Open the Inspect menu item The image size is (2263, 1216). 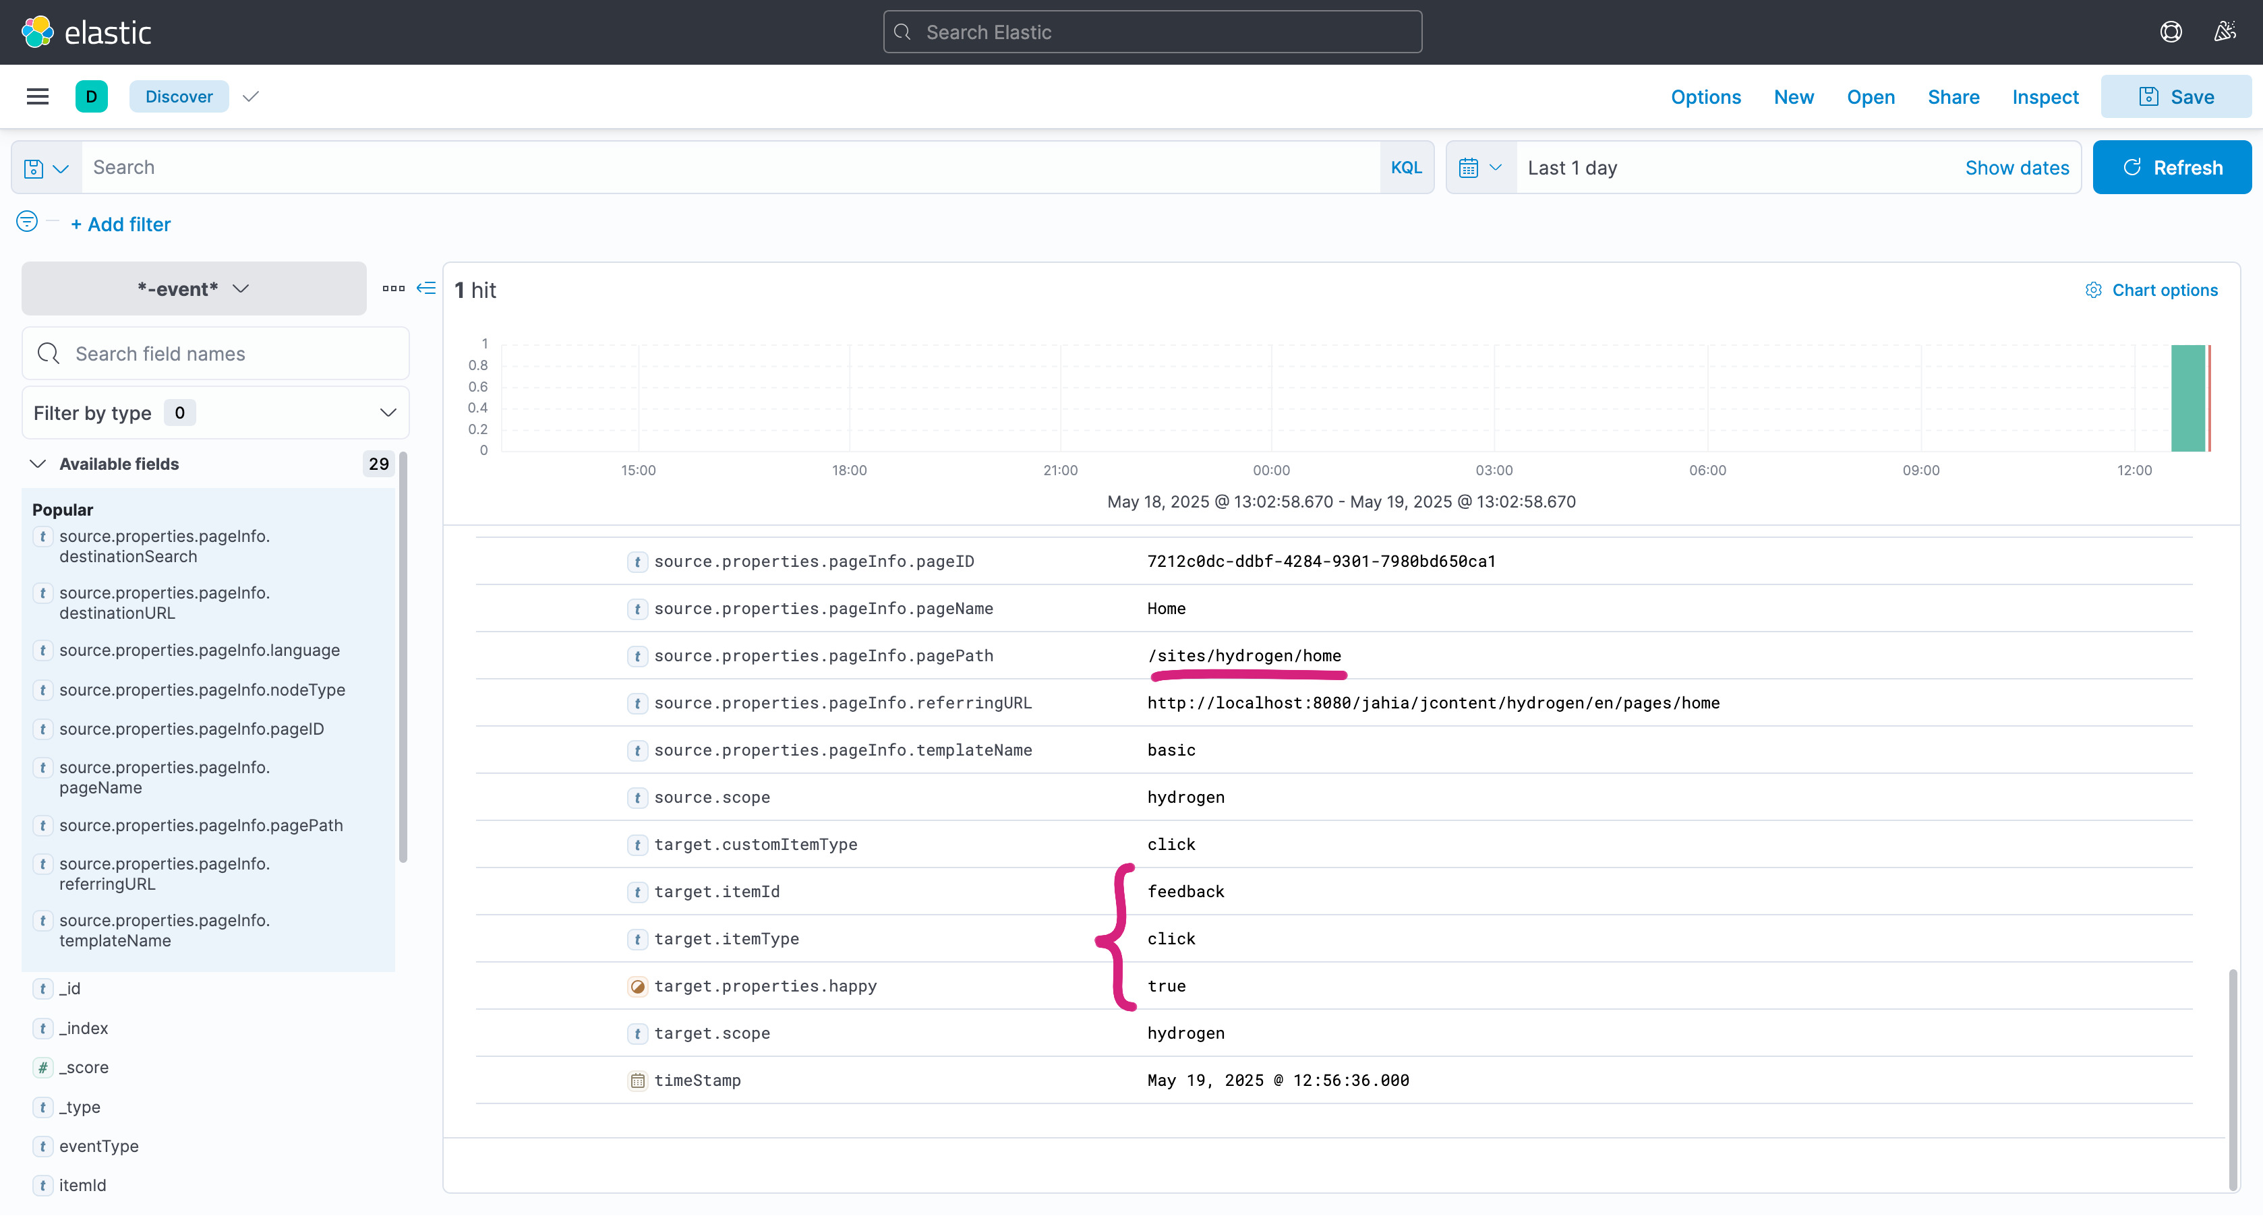[x=2045, y=96]
